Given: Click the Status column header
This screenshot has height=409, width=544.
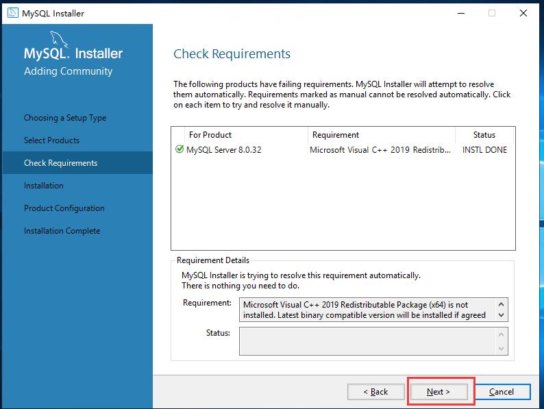Looking at the screenshot, I should 484,134.
